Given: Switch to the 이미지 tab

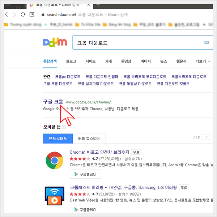Looking at the screenshot, I should coord(146,61).
